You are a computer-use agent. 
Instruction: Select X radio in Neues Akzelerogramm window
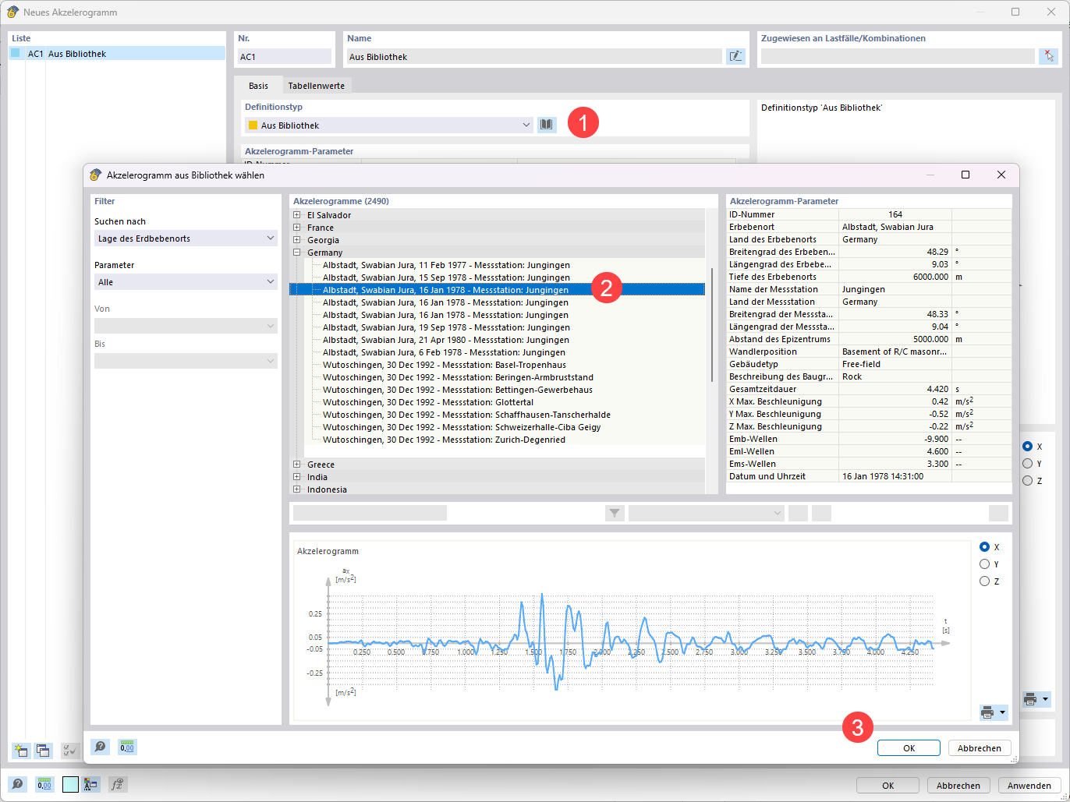1027,447
